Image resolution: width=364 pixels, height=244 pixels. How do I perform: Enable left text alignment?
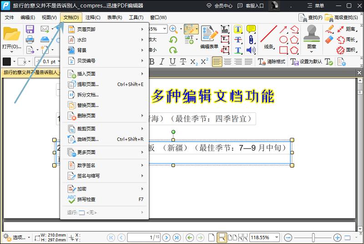pos(217,61)
